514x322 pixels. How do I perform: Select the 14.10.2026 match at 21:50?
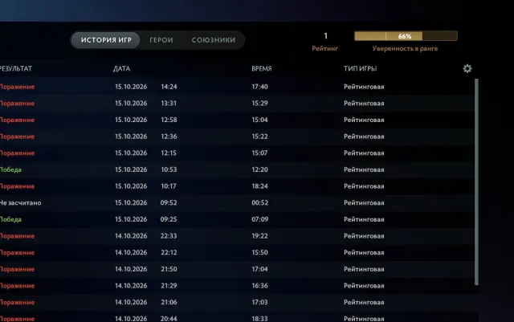(237, 269)
